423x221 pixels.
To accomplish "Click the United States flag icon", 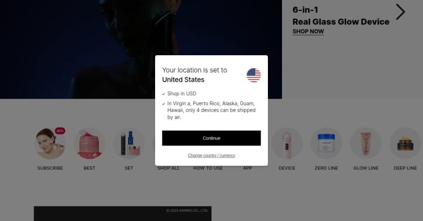I will click(254, 75).
